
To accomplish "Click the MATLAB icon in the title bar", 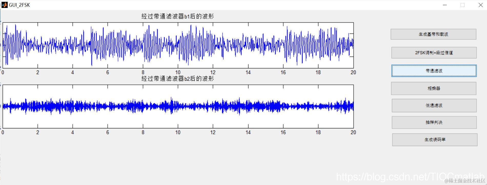I will [5, 5].
